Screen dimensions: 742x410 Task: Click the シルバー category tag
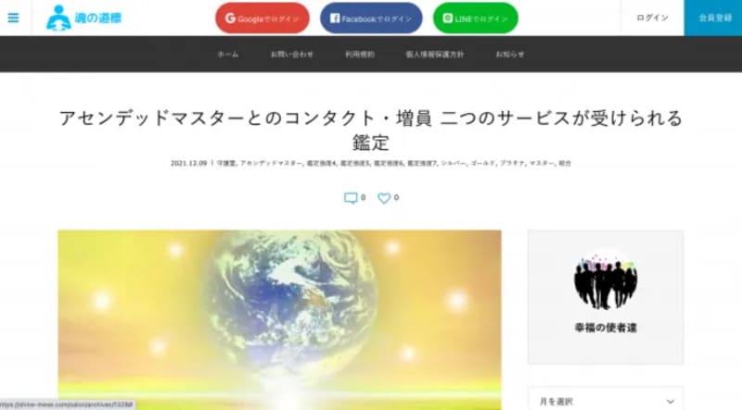(454, 164)
